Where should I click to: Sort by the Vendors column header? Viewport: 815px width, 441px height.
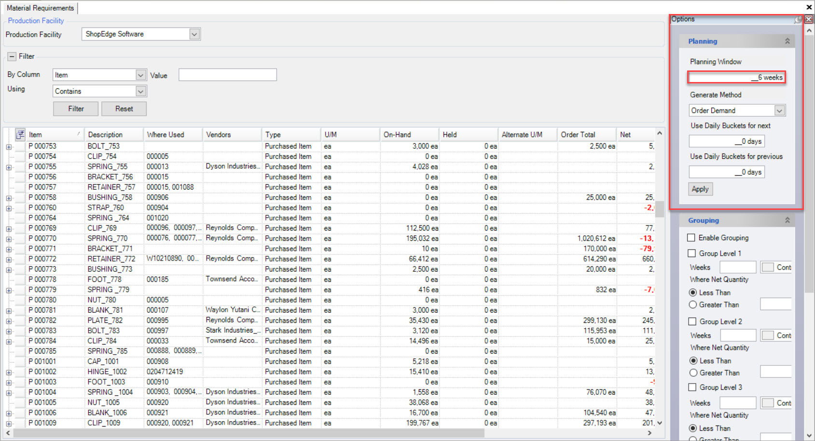pyautogui.click(x=232, y=135)
